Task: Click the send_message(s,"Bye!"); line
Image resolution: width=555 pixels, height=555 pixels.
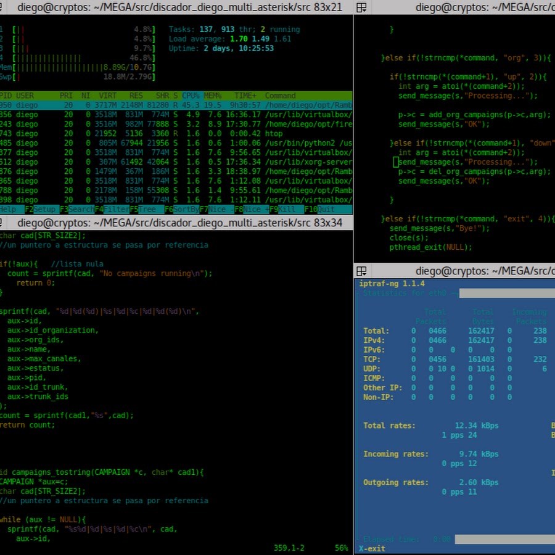Action: pos(440,228)
